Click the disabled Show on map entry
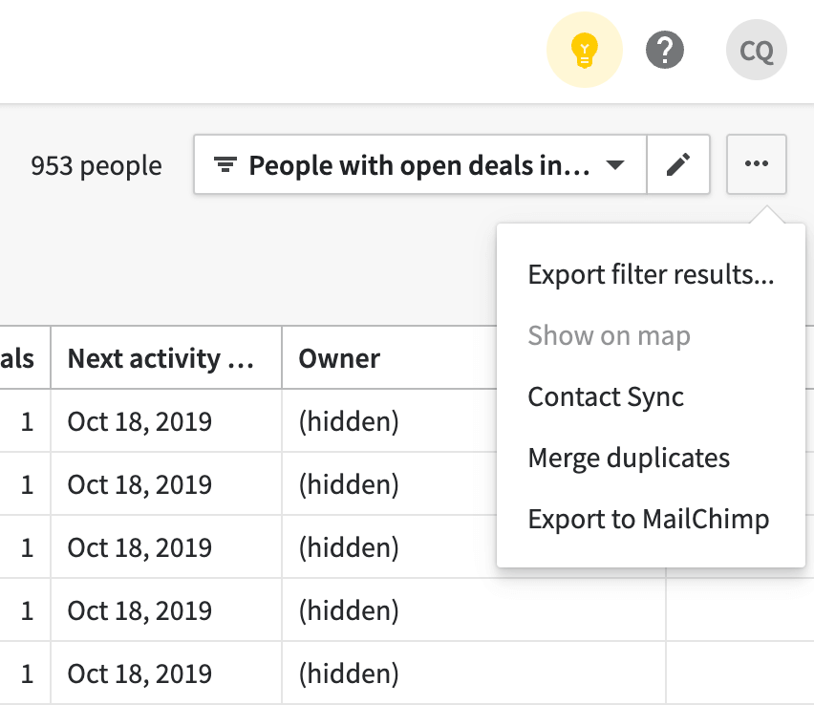Image resolution: width=814 pixels, height=705 pixels. pos(609,336)
